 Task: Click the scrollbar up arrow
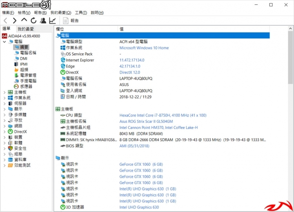[x=290, y=29]
